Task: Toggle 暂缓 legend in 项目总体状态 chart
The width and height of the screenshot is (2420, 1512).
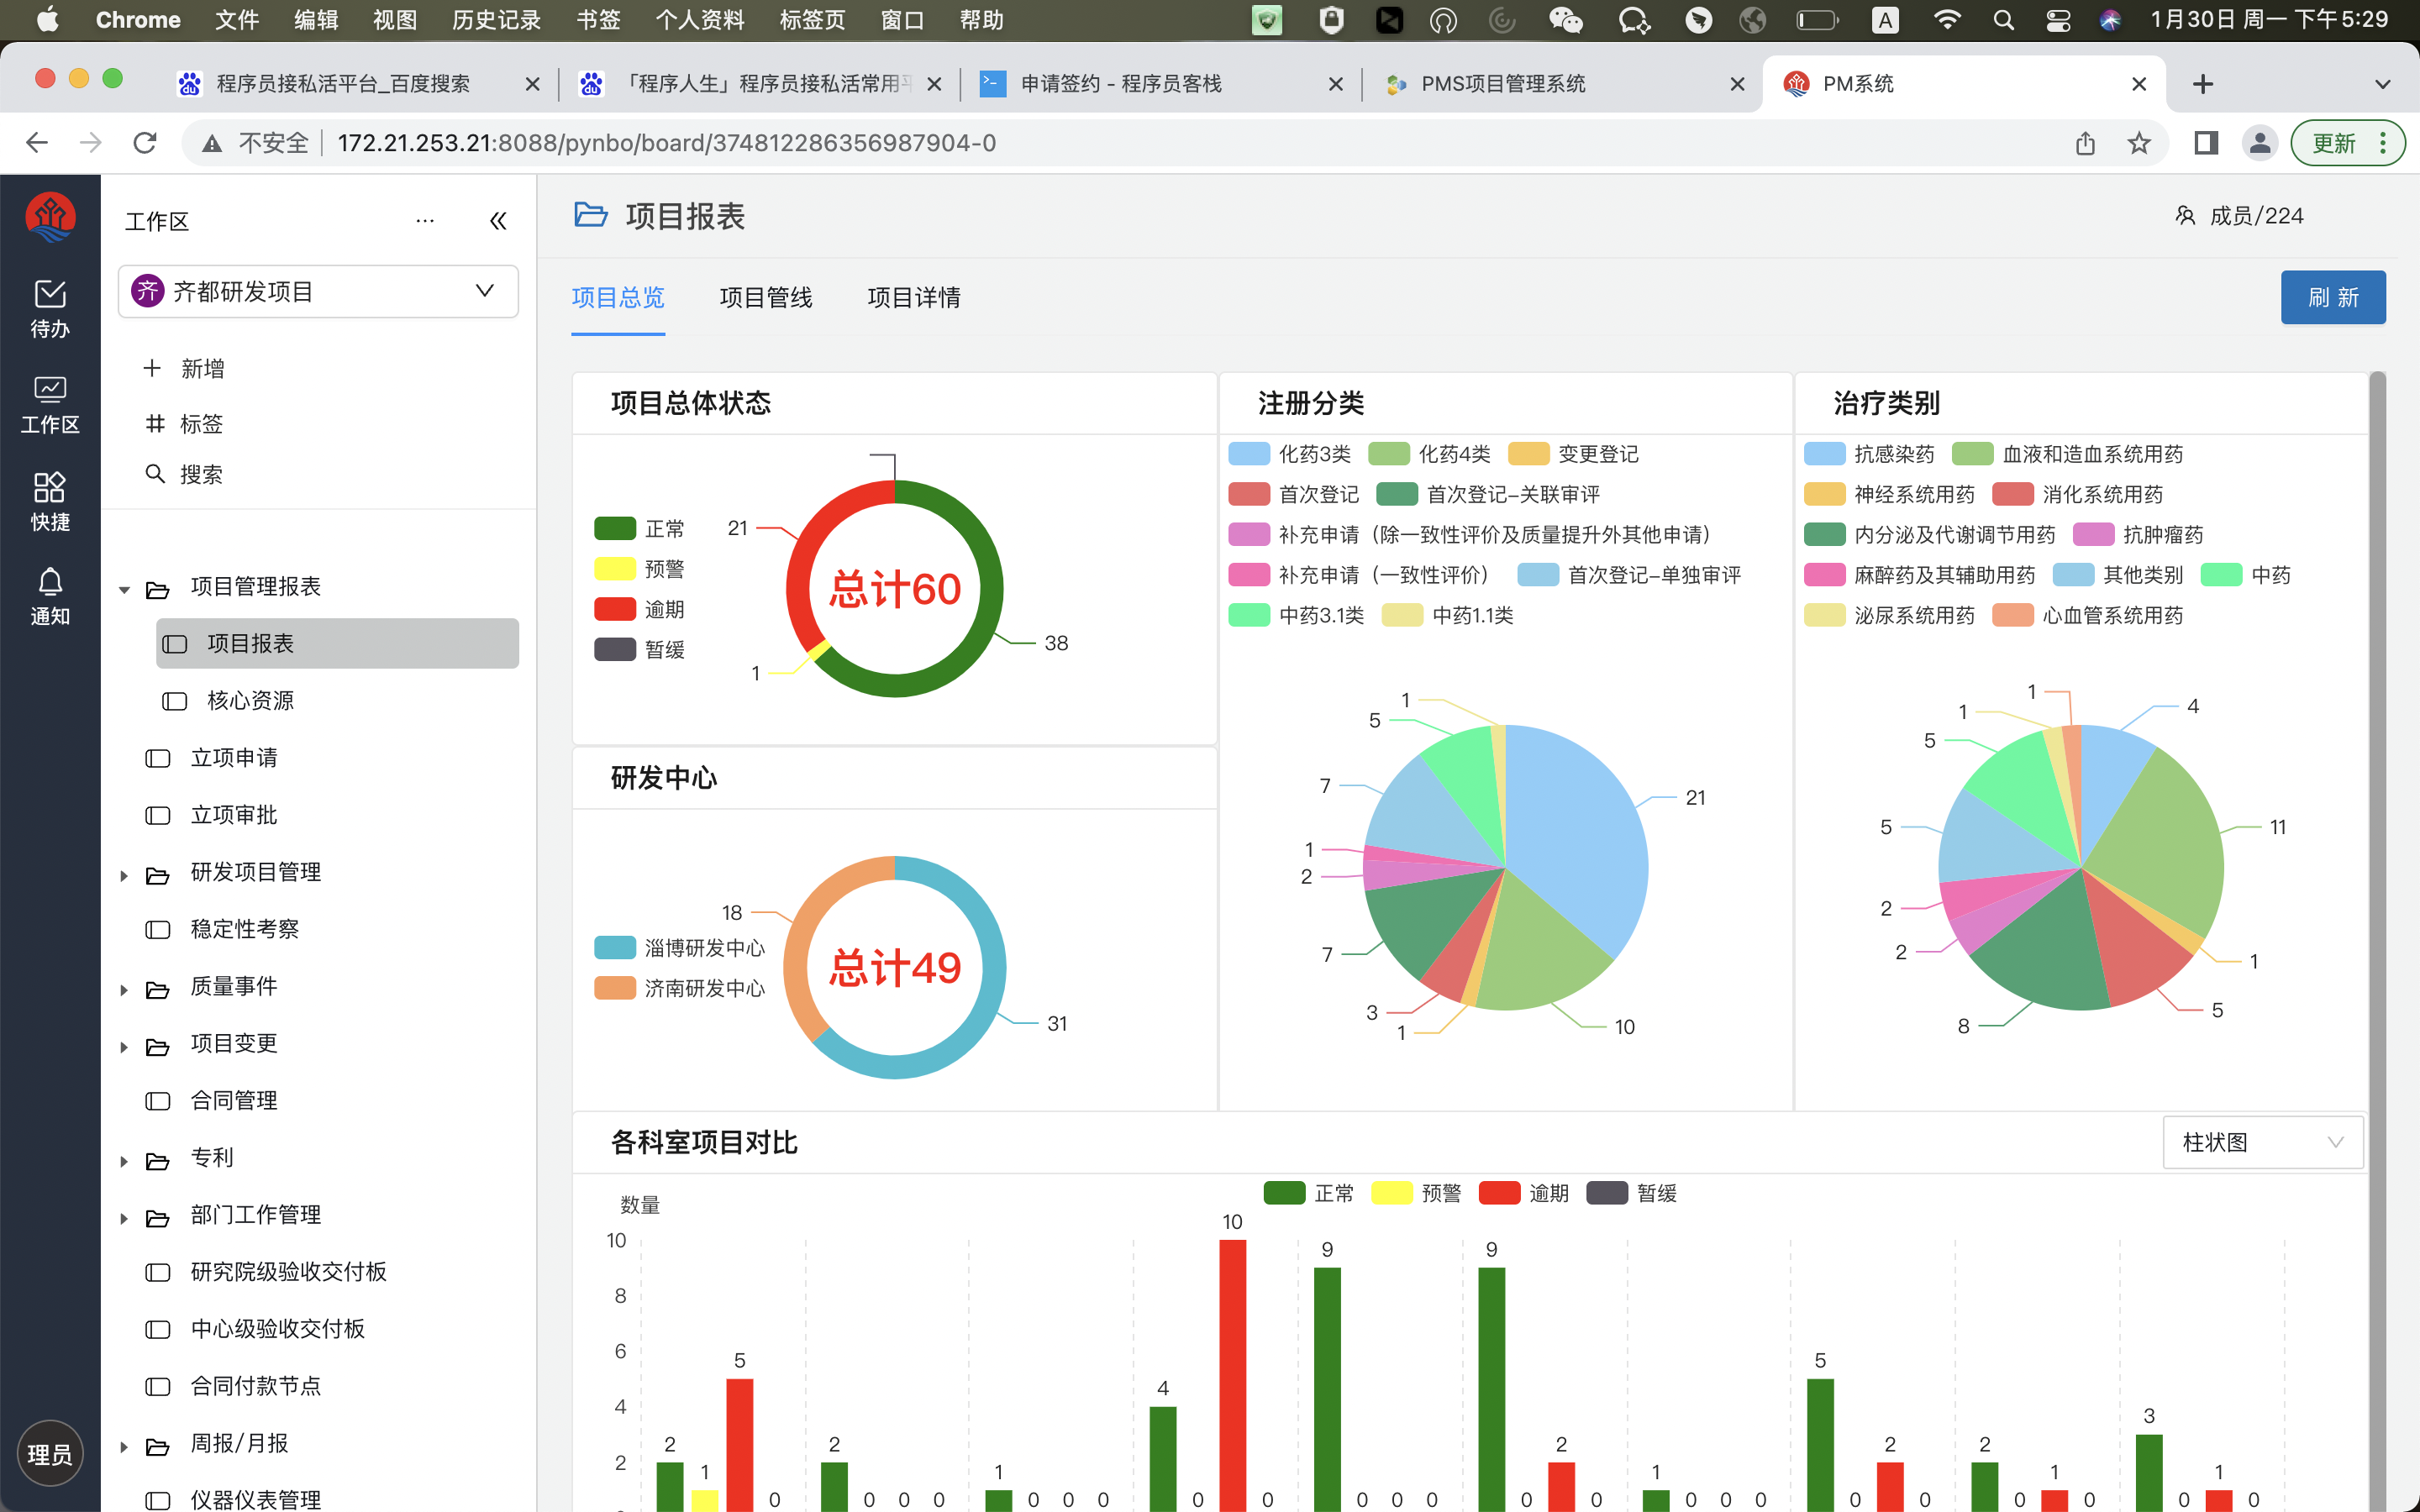Action: (640, 649)
